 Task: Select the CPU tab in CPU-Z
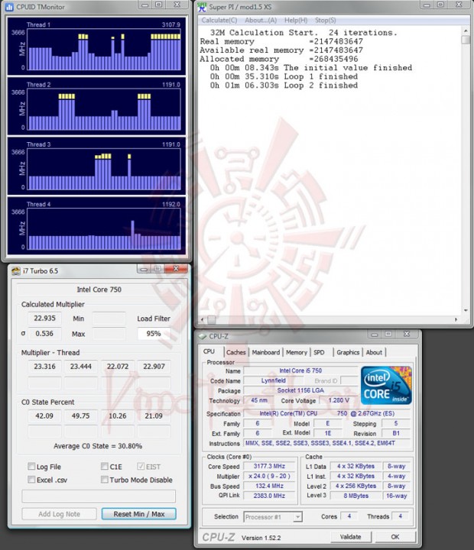point(209,351)
